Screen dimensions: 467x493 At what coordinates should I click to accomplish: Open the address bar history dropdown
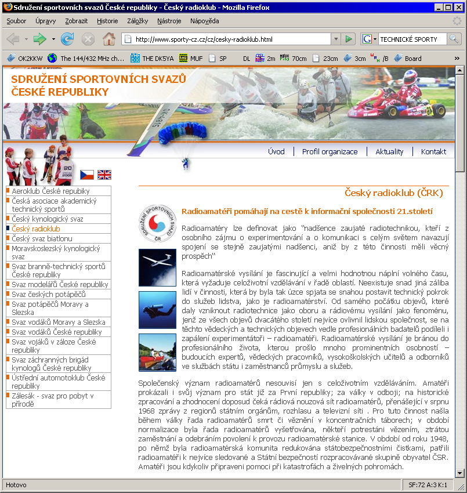(x=336, y=39)
